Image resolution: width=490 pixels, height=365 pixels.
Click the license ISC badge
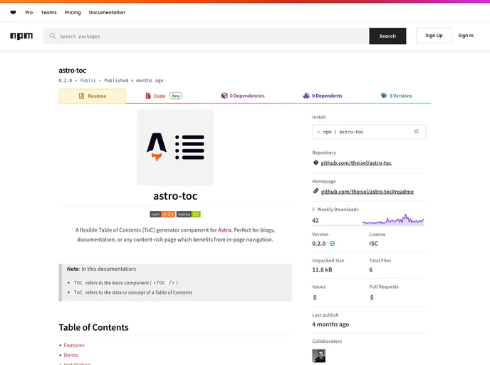pos(189,215)
